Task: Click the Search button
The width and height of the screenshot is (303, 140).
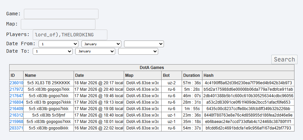Action: 284,59
